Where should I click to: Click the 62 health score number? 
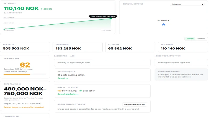[25, 65]
